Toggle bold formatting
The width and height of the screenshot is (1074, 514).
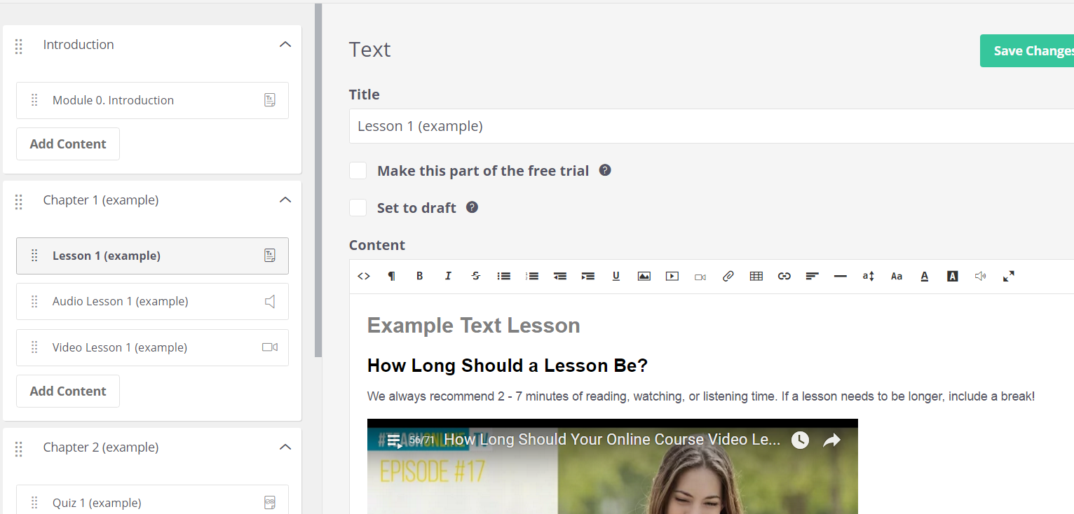(x=420, y=276)
